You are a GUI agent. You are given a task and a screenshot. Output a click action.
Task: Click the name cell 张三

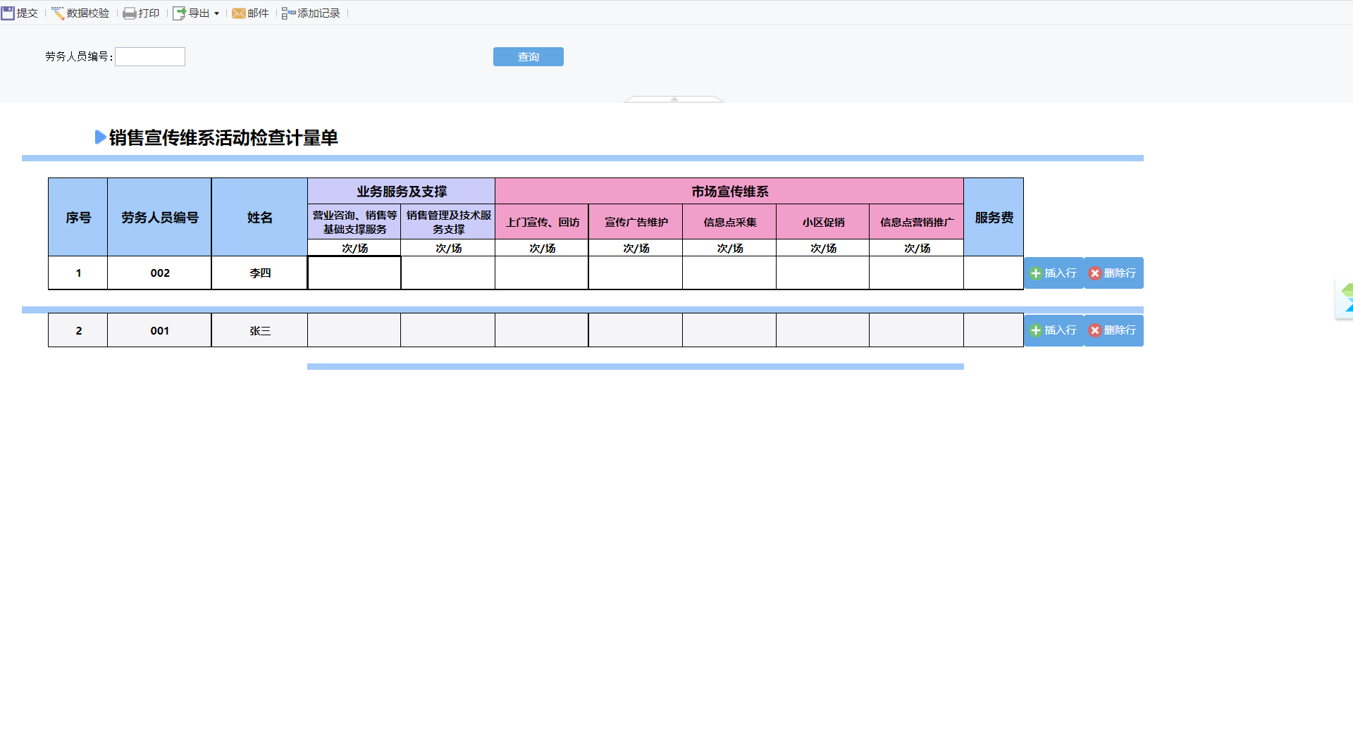tap(260, 330)
